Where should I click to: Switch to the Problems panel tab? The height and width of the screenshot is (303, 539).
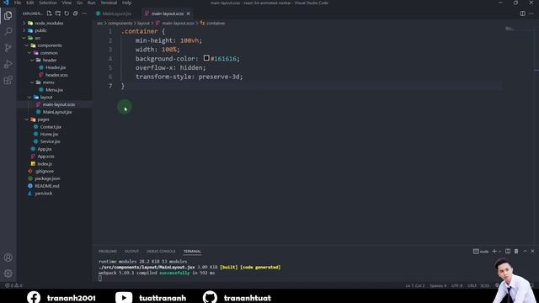coord(108,252)
